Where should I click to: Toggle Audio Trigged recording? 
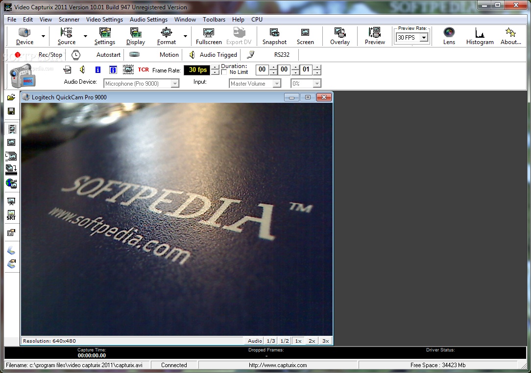pyautogui.click(x=213, y=54)
